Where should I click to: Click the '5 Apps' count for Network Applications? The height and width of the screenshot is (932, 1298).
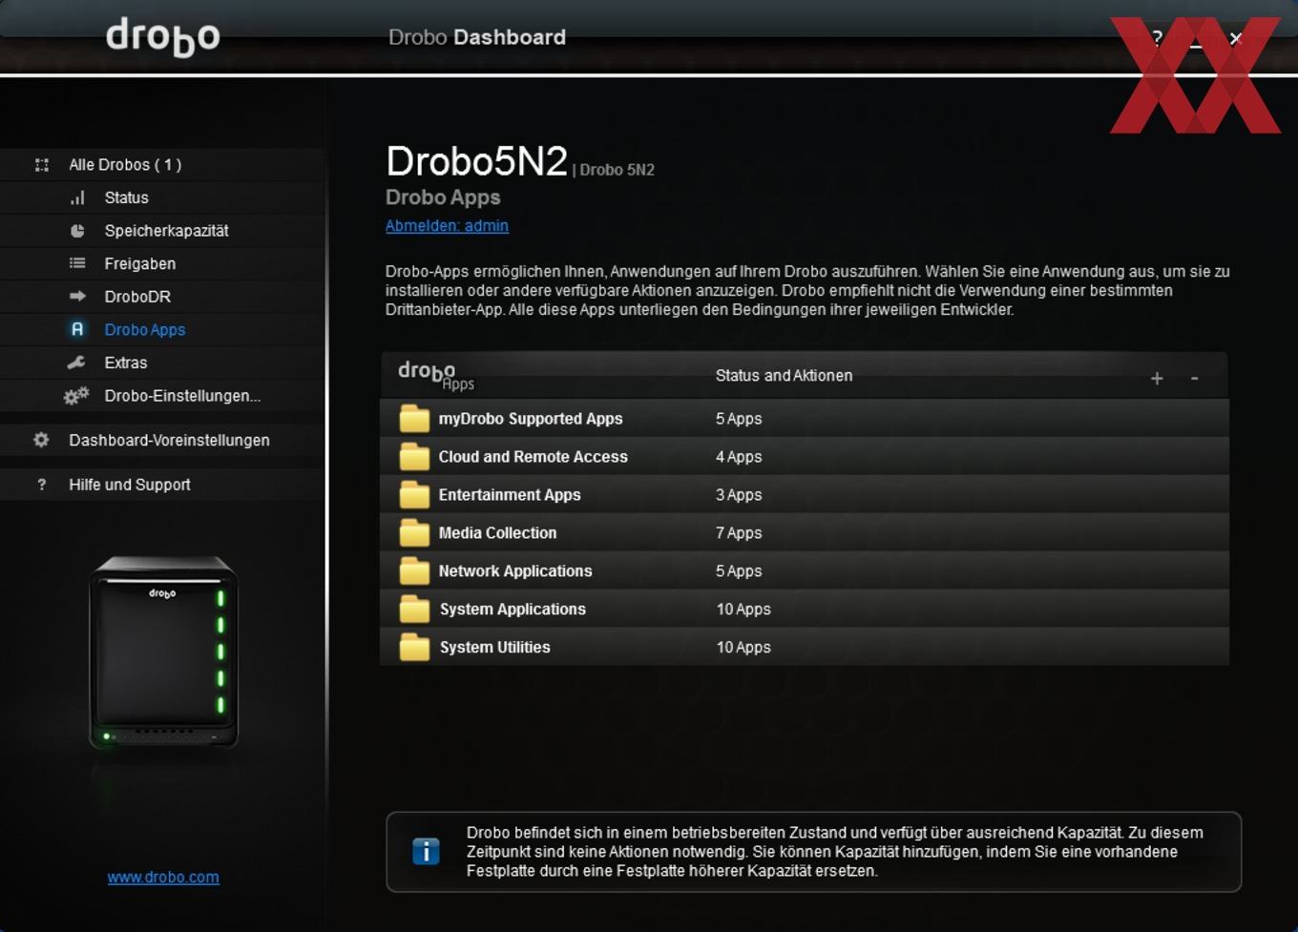[739, 571]
